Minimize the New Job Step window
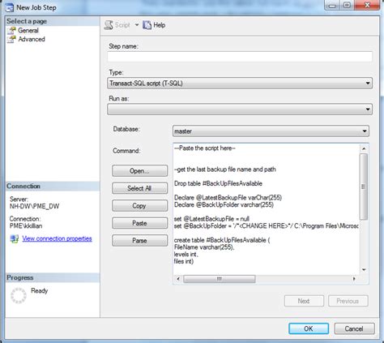Viewport: 384px width, 343px height. point(332,5)
